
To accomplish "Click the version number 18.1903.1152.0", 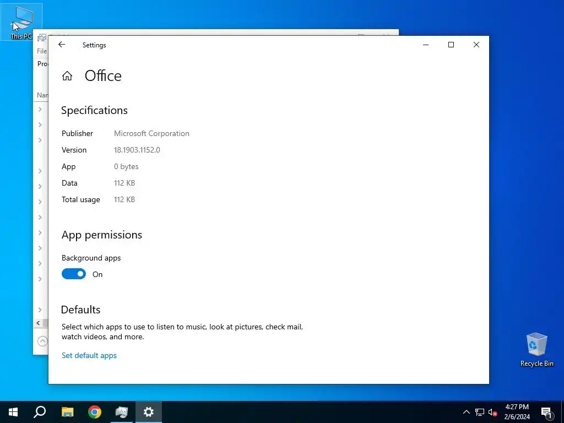I will coord(137,150).
